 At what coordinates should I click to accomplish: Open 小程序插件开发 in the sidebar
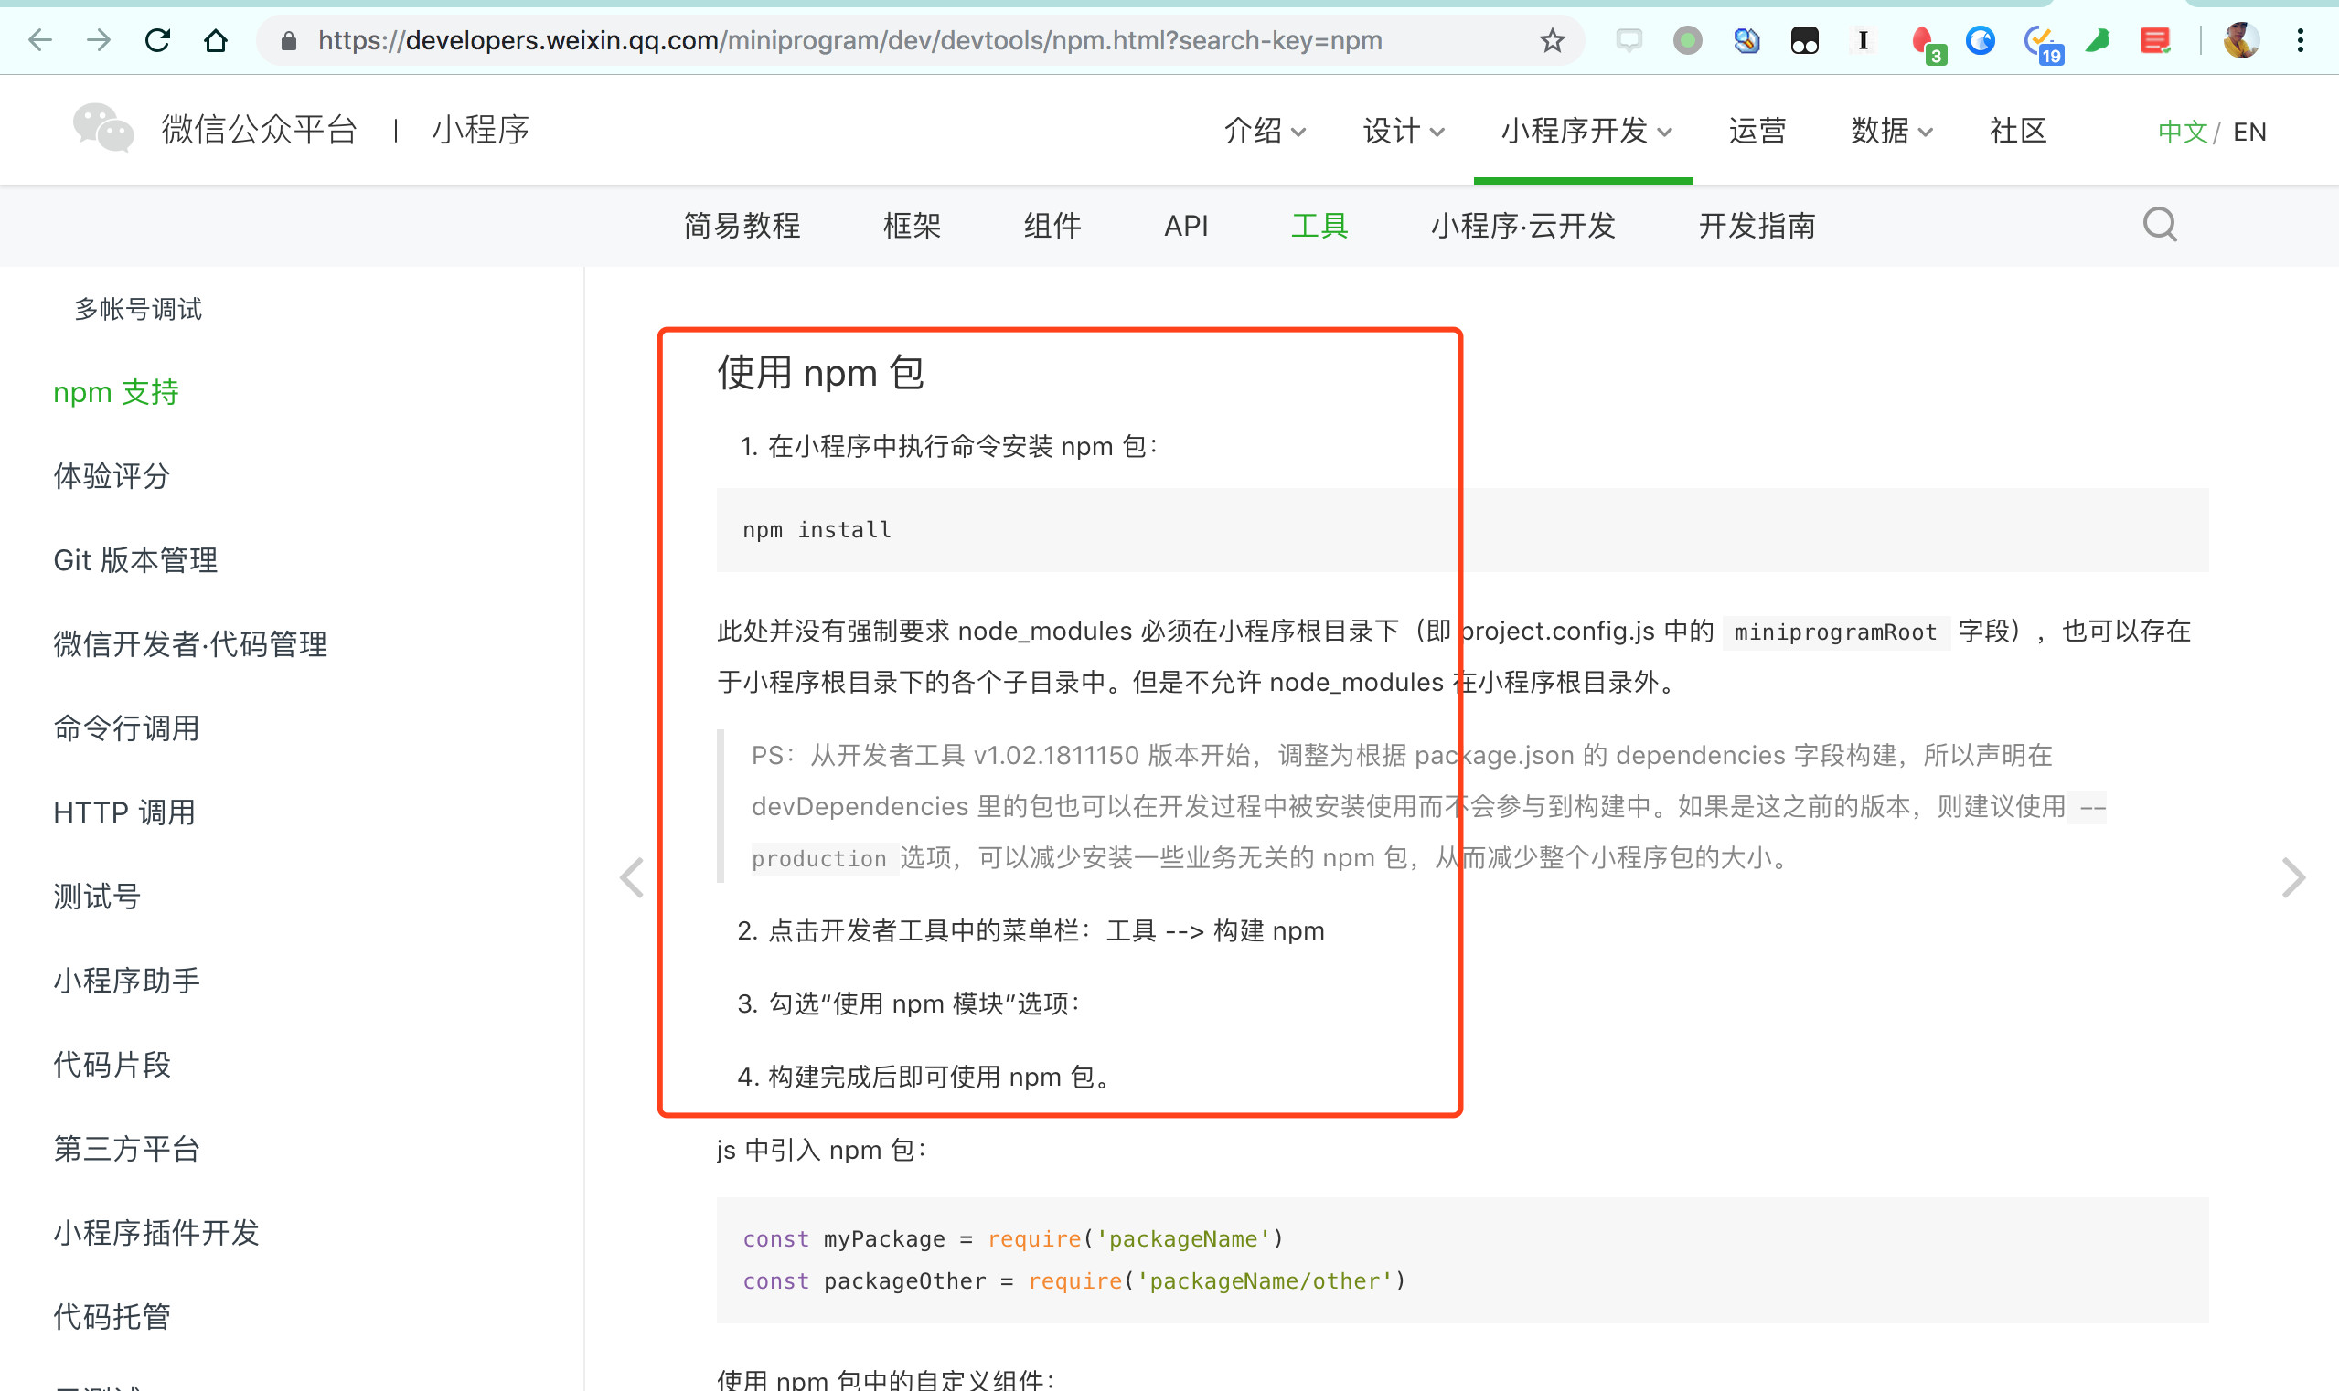155,1232
